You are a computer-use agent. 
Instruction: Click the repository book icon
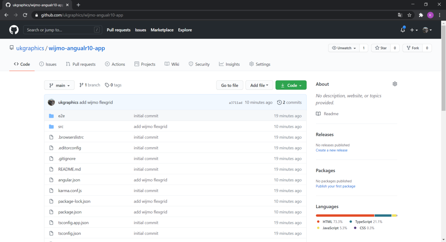12,48
